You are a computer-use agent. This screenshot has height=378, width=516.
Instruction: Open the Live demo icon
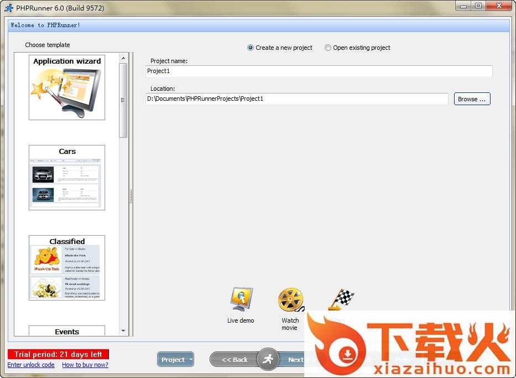(241, 299)
